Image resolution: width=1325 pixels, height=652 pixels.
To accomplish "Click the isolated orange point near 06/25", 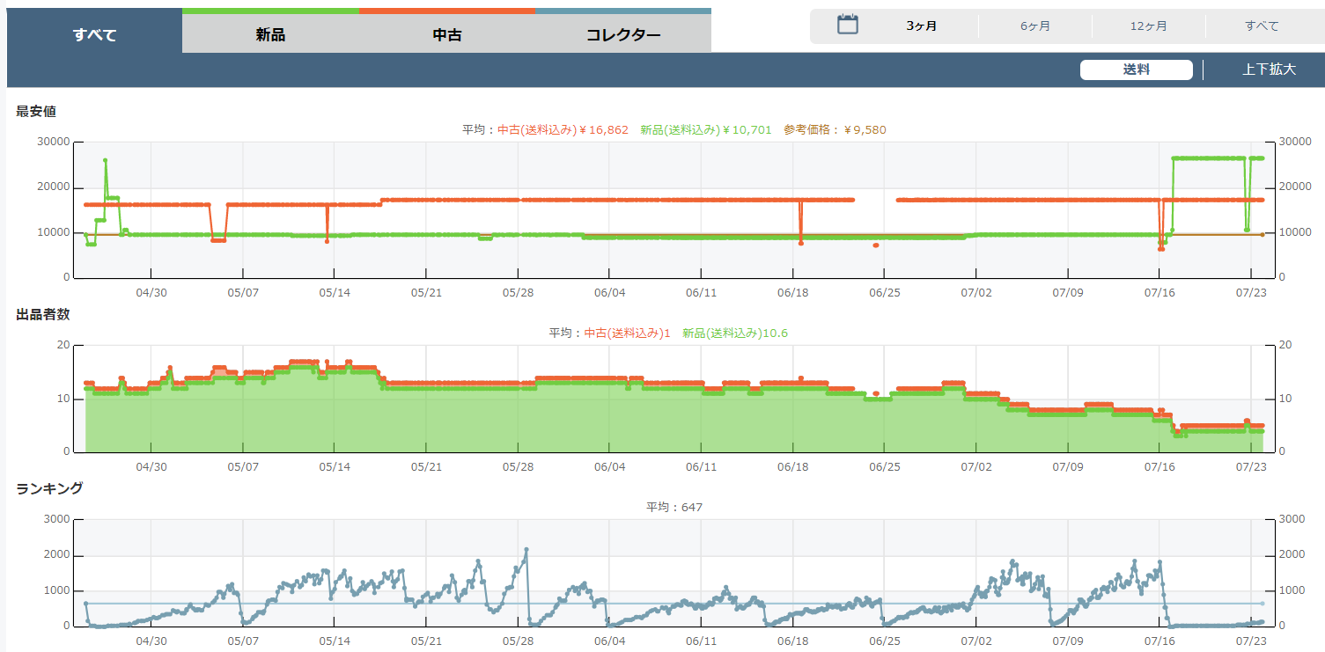I will pyautogui.click(x=875, y=245).
